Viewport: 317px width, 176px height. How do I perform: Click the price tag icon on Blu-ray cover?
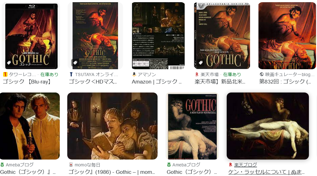[x=9, y=63]
